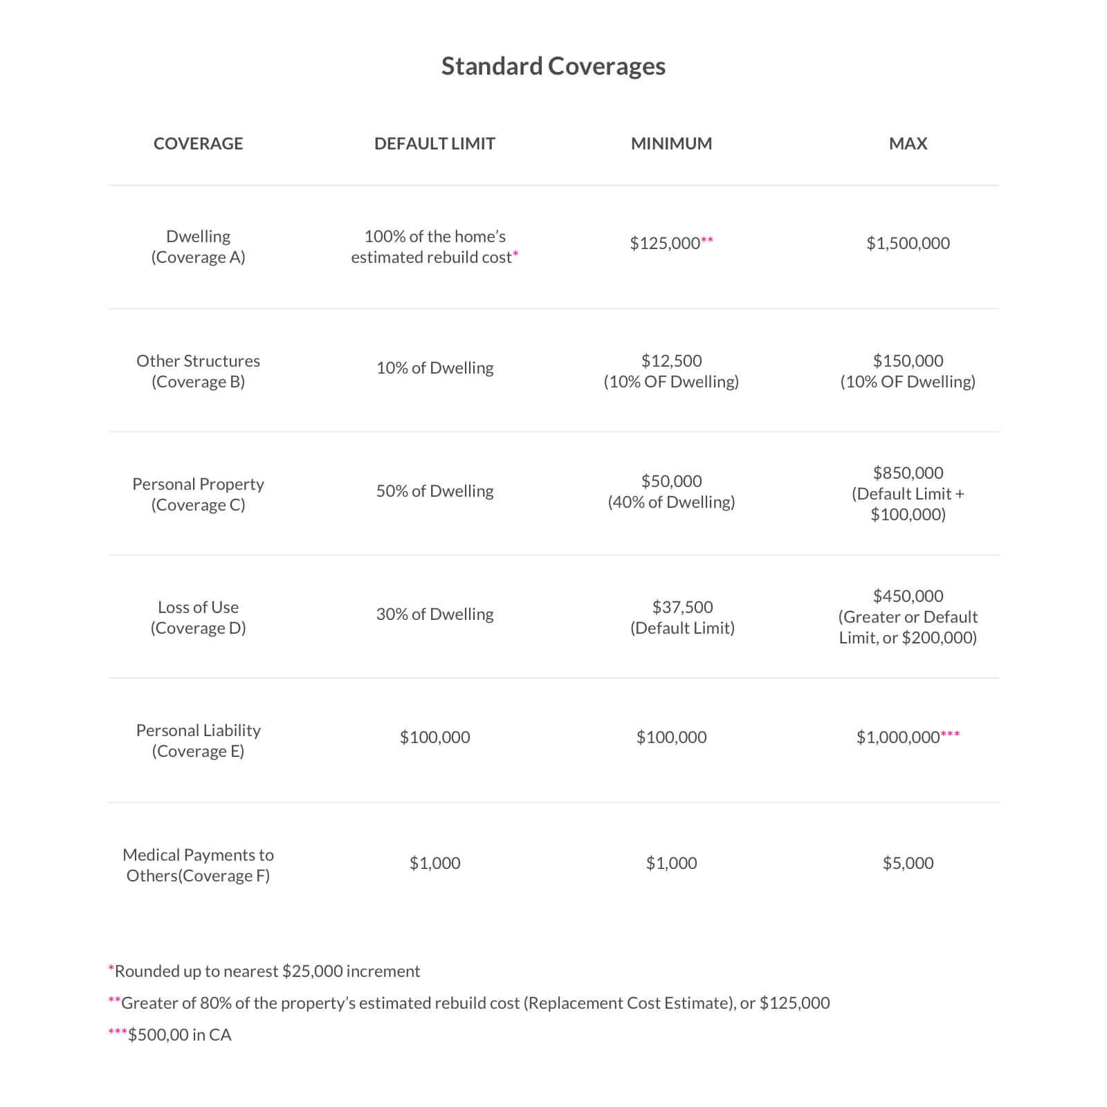Screen dimensions: 1107x1107
Task: Select Dwelling (Coverage A) row label
Action: pyautogui.click(x=198, y=247)
